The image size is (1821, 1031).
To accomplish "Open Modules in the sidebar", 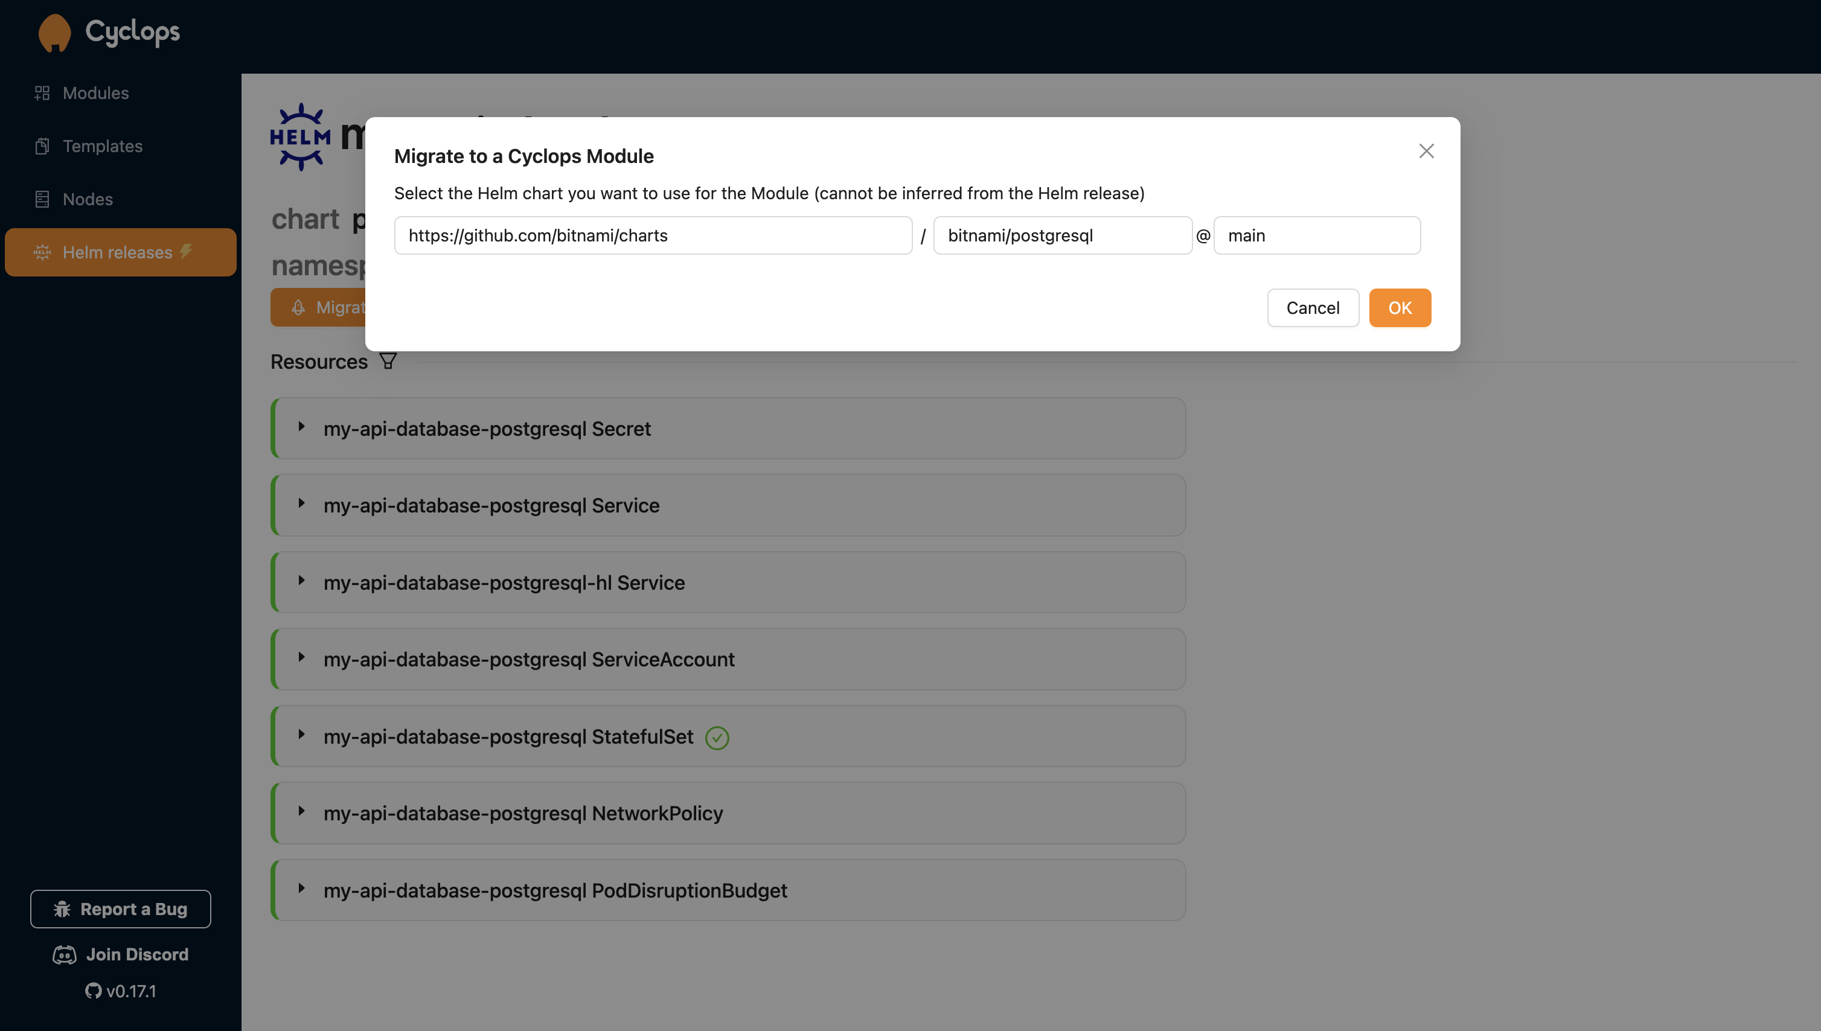I will tap(120, 93).
